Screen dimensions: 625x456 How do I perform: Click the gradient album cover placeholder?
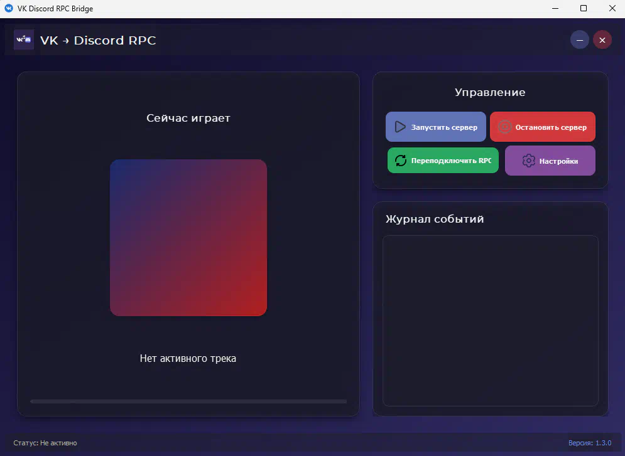pos(188,238)
